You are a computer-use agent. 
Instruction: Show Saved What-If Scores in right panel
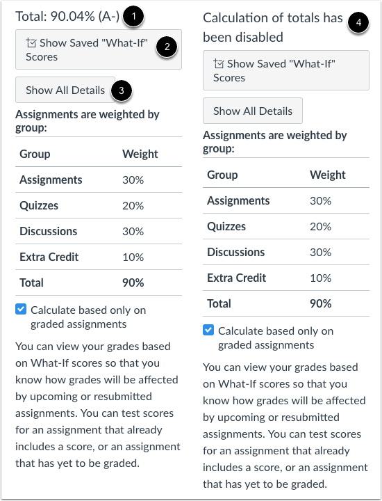pyautogui.click(x=286, y=70)
